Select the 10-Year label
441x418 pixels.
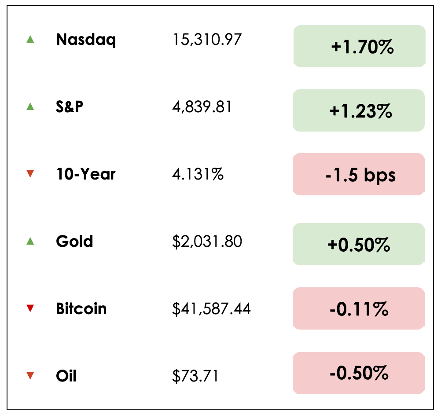coord(85,174)
